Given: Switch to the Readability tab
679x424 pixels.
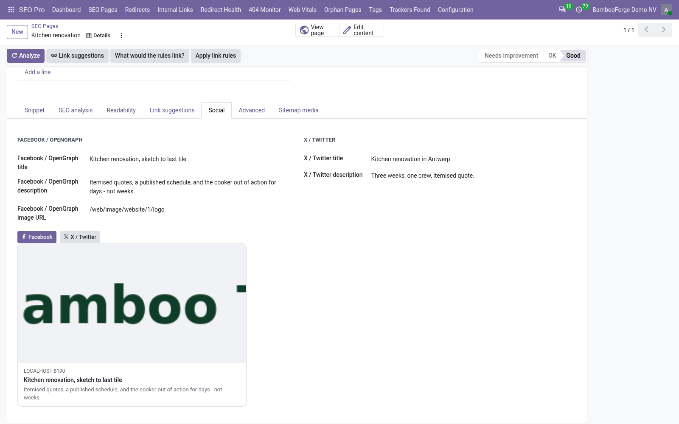Looking at the screenshot, I should 121,110.
